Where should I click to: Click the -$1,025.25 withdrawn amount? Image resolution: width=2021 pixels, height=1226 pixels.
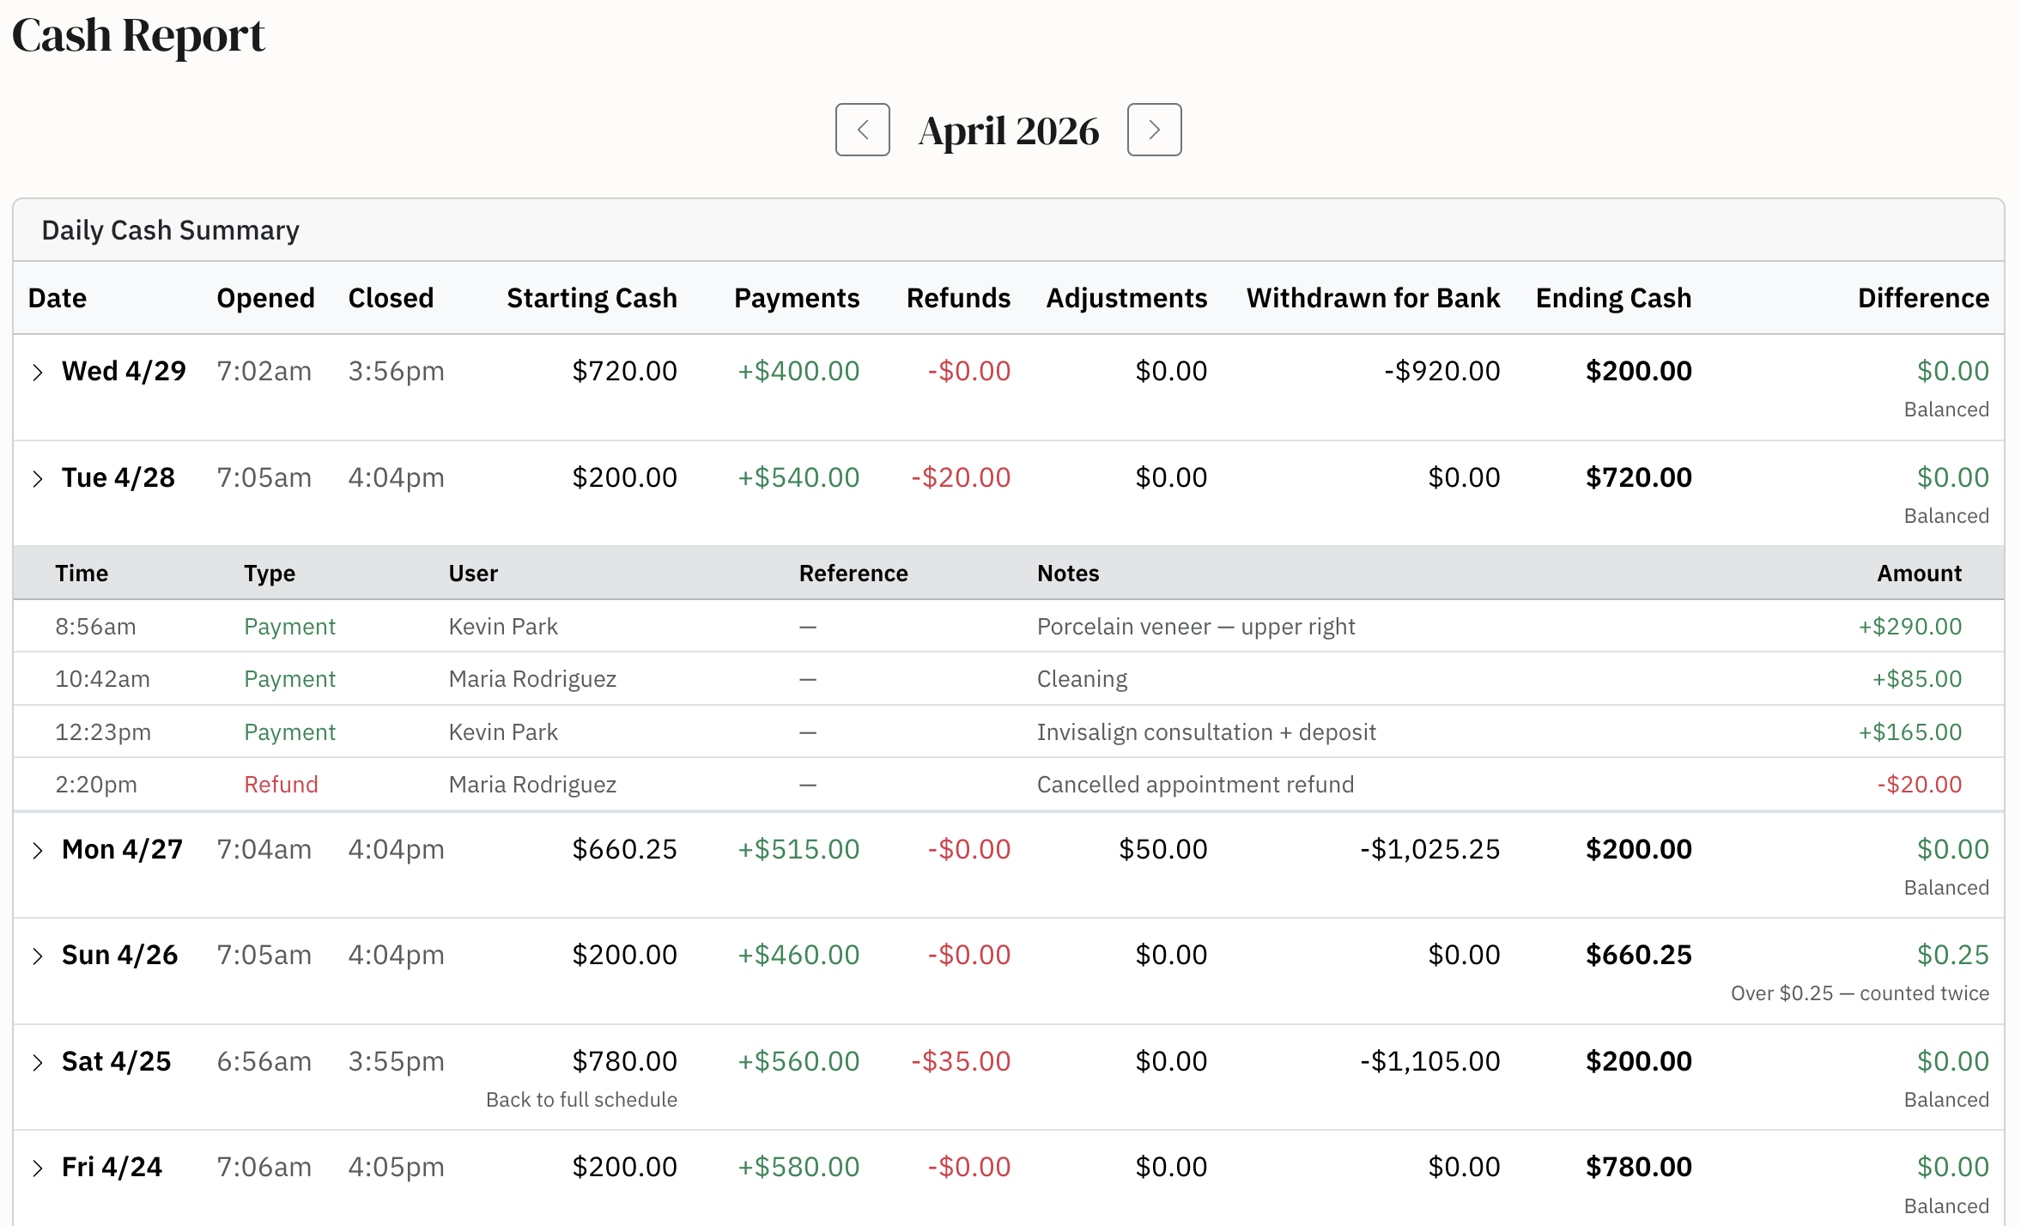[1429, 849]
